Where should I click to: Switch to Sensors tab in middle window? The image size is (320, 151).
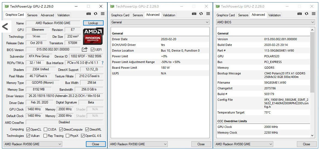pos(138,15)
